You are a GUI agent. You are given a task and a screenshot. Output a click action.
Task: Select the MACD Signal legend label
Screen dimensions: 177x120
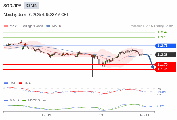(x=37, y=100)
